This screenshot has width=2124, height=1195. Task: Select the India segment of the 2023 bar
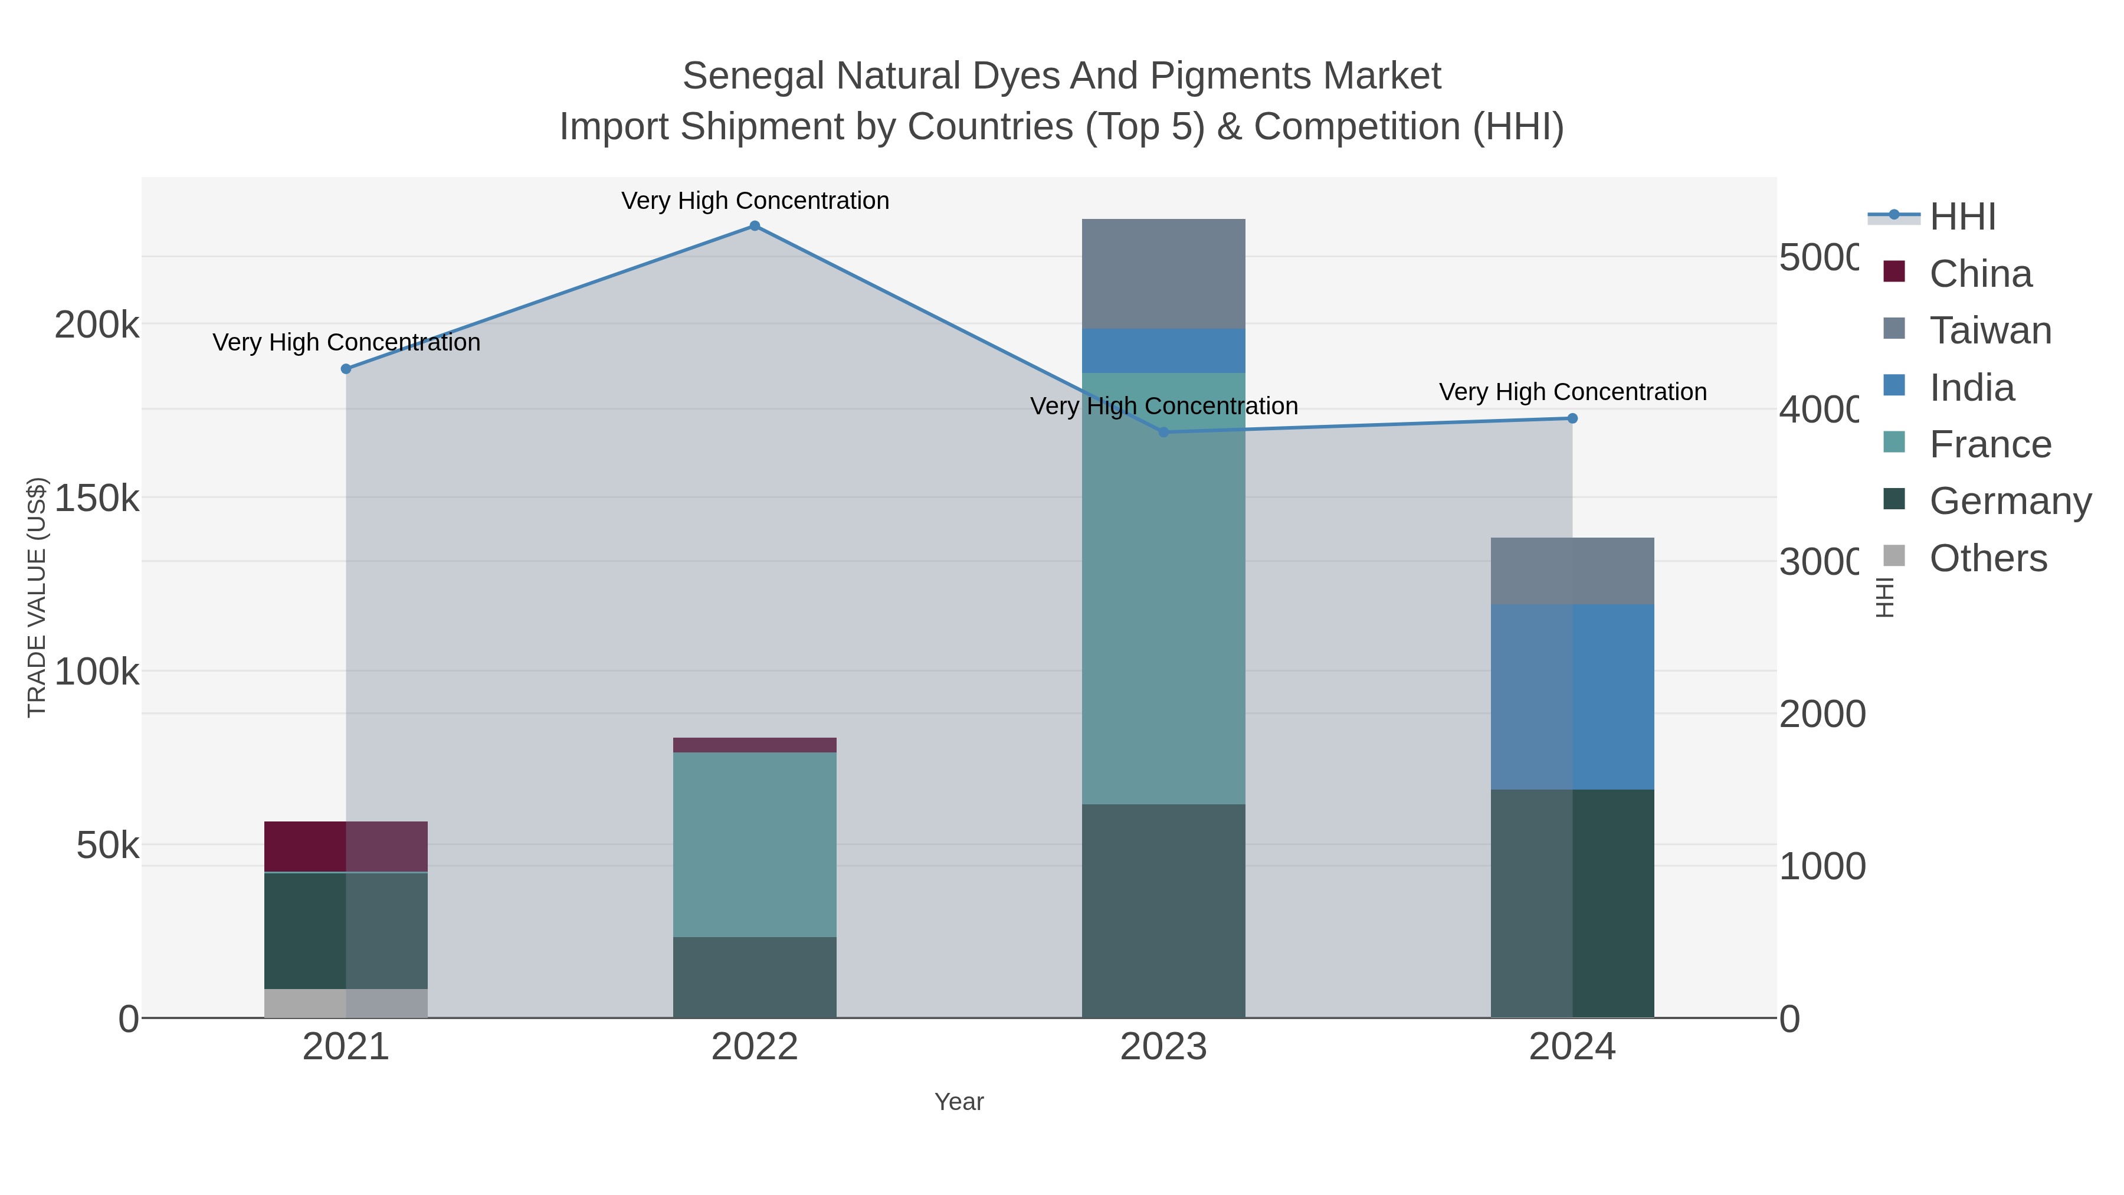pos(1163,351)
